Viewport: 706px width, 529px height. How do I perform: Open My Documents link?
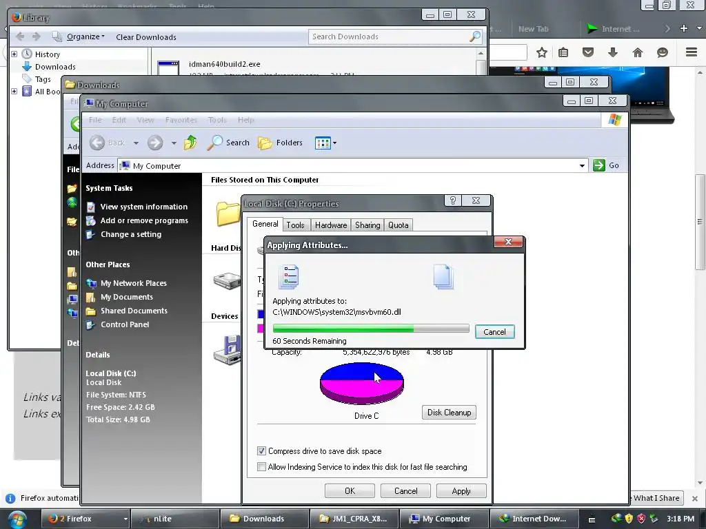127,297
